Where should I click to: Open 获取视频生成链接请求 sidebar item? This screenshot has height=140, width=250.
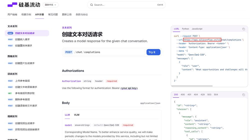coord(27,129)
